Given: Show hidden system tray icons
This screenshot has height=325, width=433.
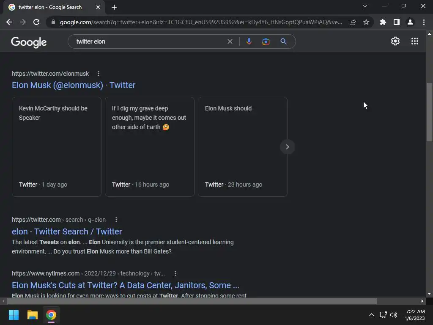Looking at the screenshot, I should pyautogui.click(x=372, y=315).
